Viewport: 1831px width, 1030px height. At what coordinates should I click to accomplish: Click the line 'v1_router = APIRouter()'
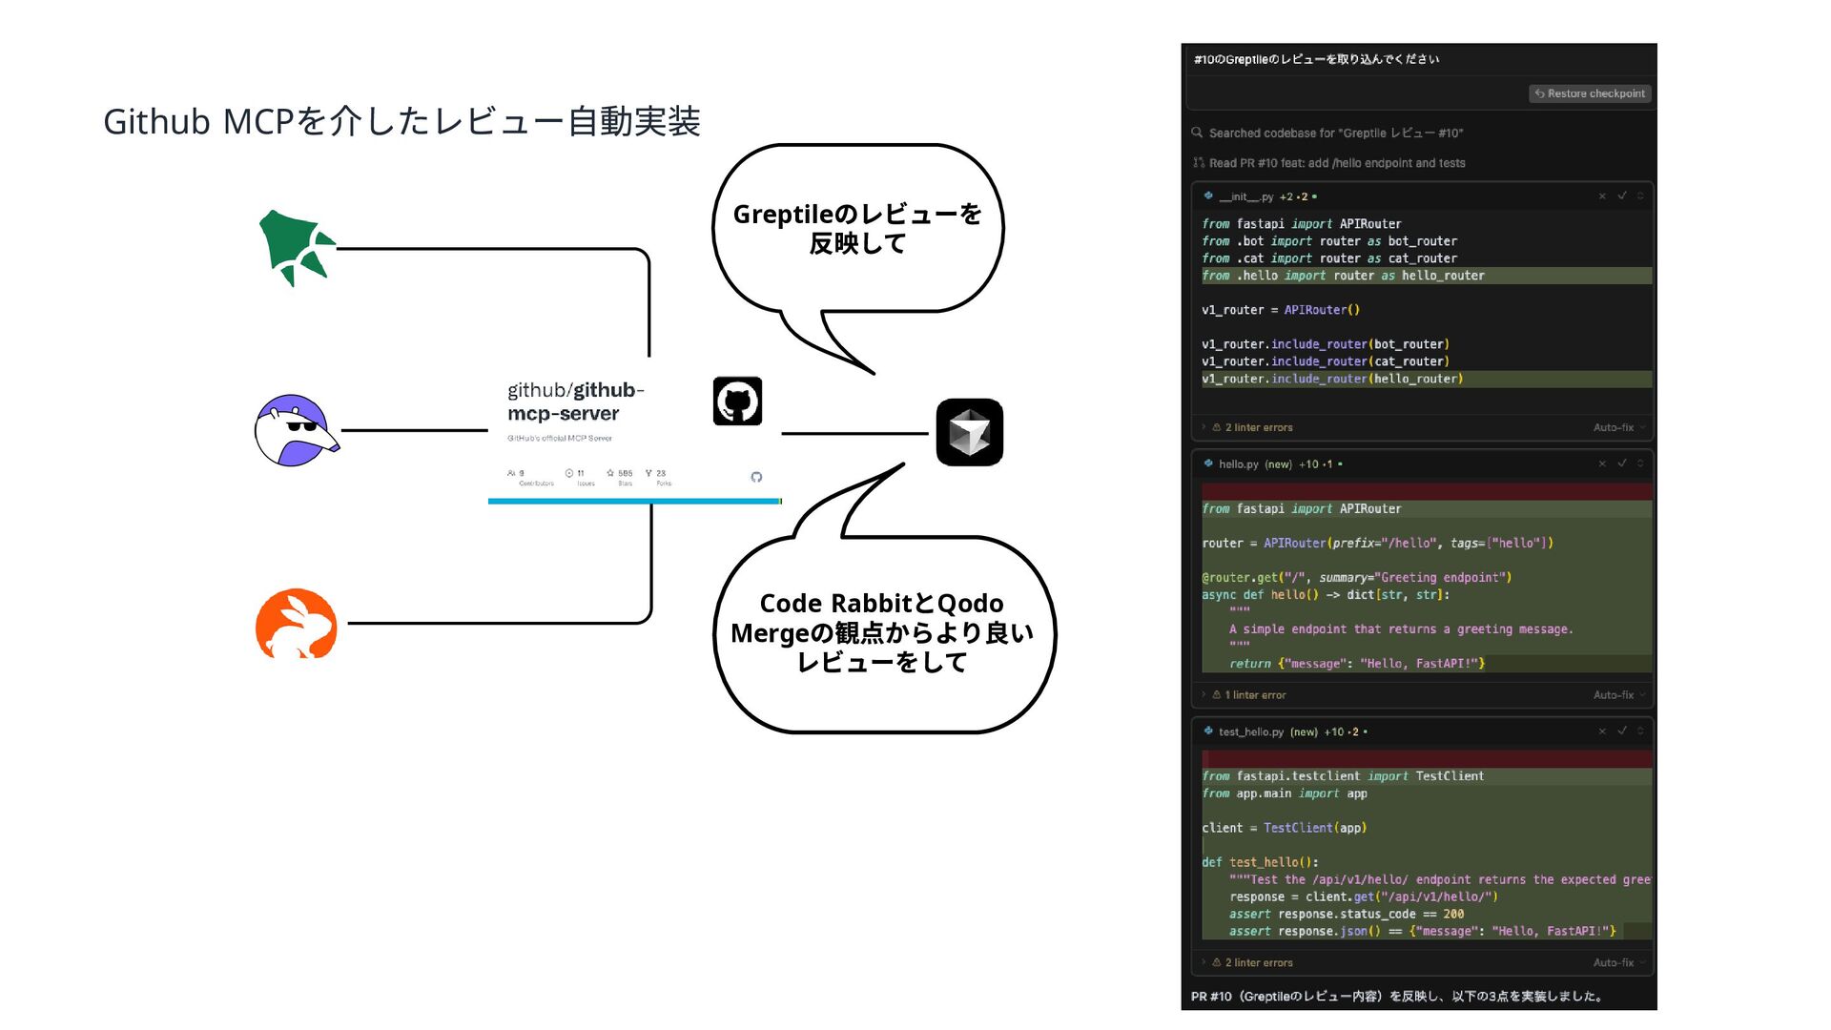click(x=1281, y=310)
